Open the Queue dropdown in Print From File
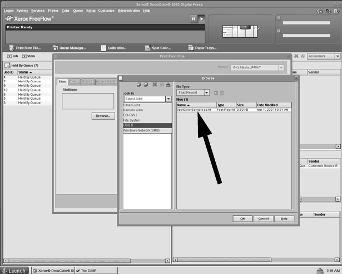Viewport: 342px width, 274px height. pos(281,67)
